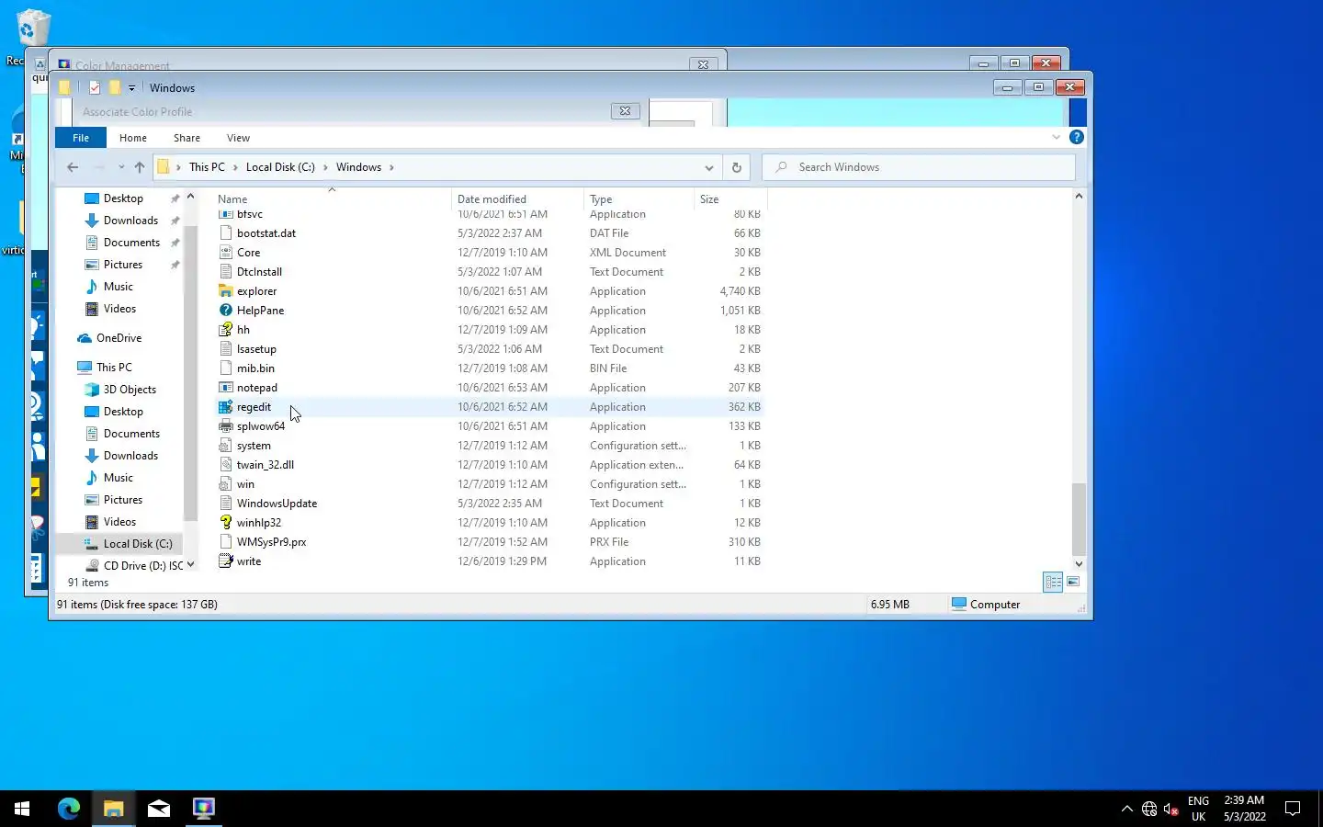Sort files by Type column

639,198
